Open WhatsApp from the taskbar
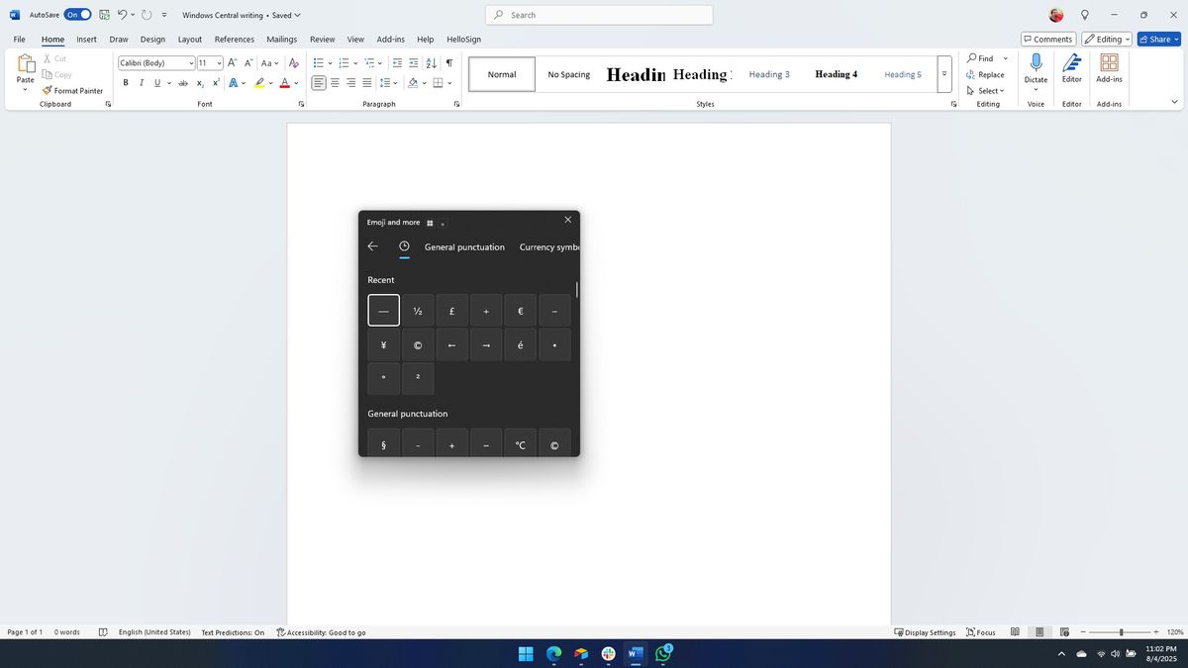This screenshot has height=668, width=1188. (662, 653)
